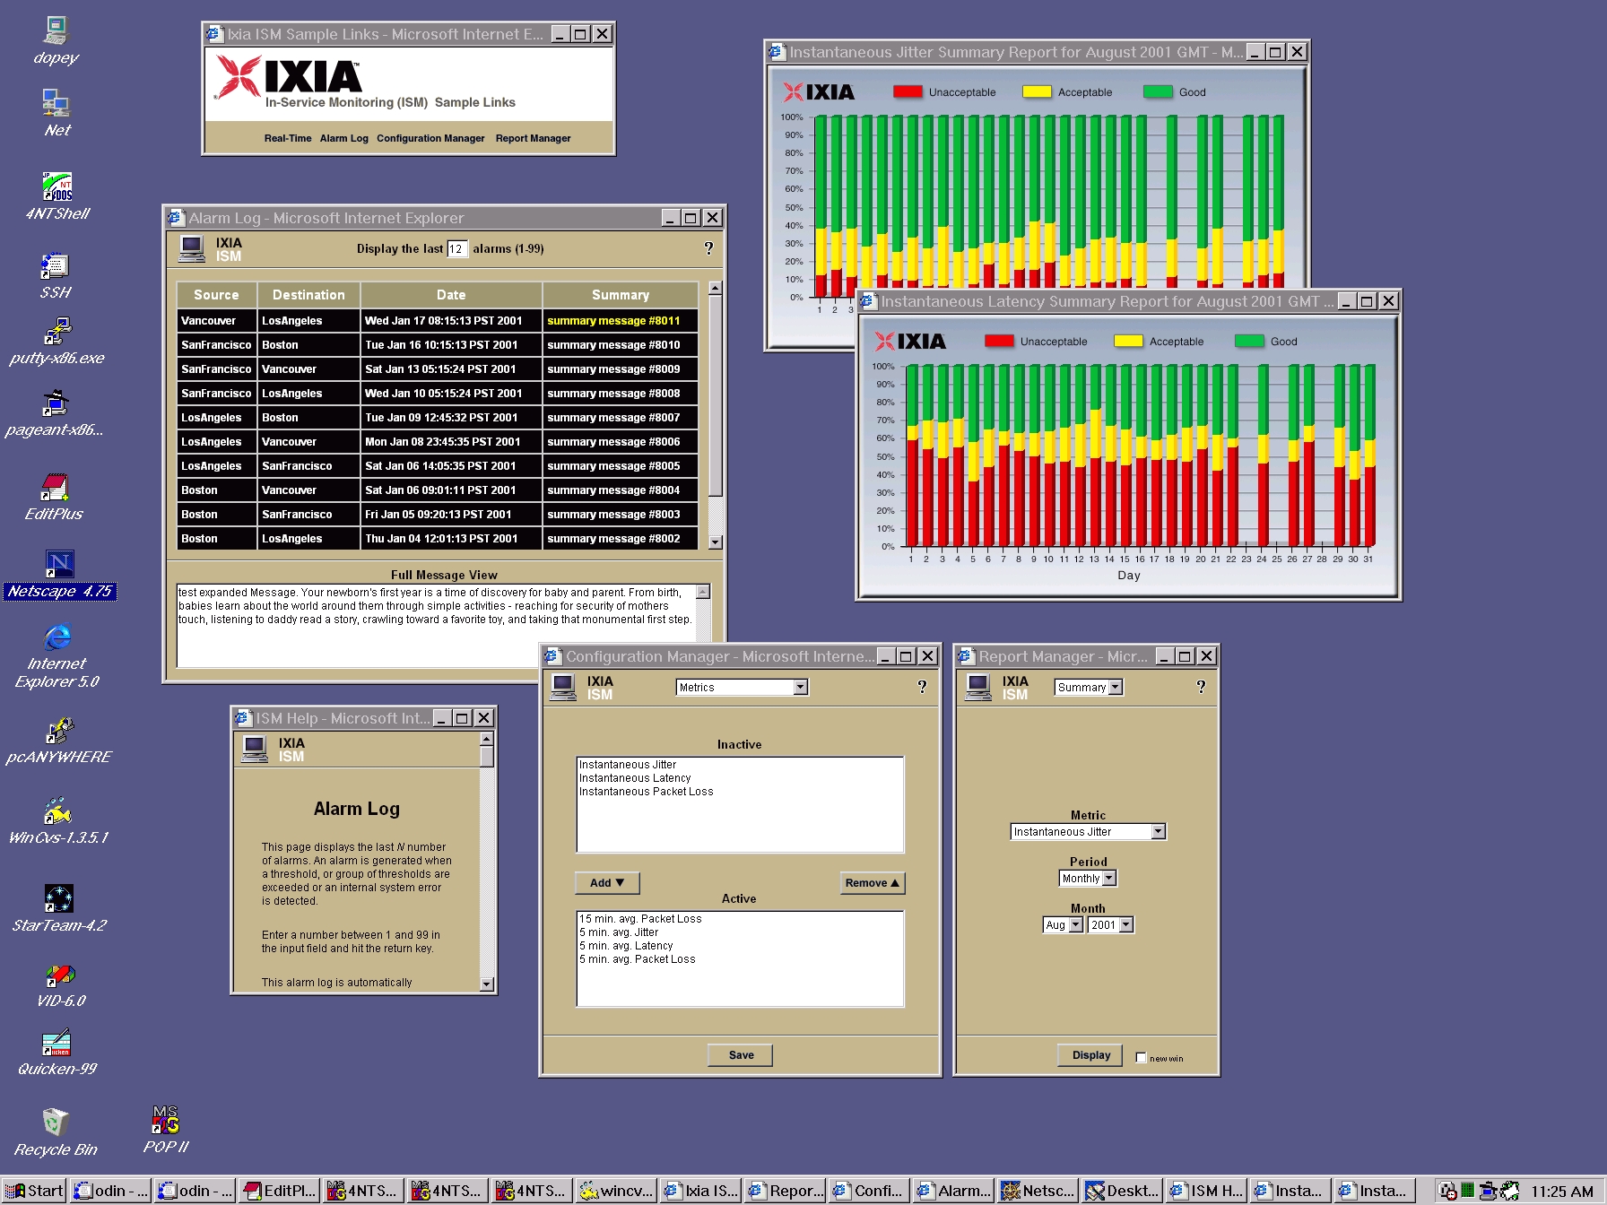Open the Report Manager link in Sample Links
The width and height of the screenshot is (1607, 1205).
[533, 138]
